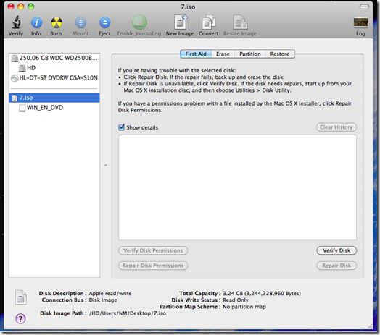Click the Total Capacity value 3.24 GB
The width and height of the screenshot is (380, 335).
point(262,294)
